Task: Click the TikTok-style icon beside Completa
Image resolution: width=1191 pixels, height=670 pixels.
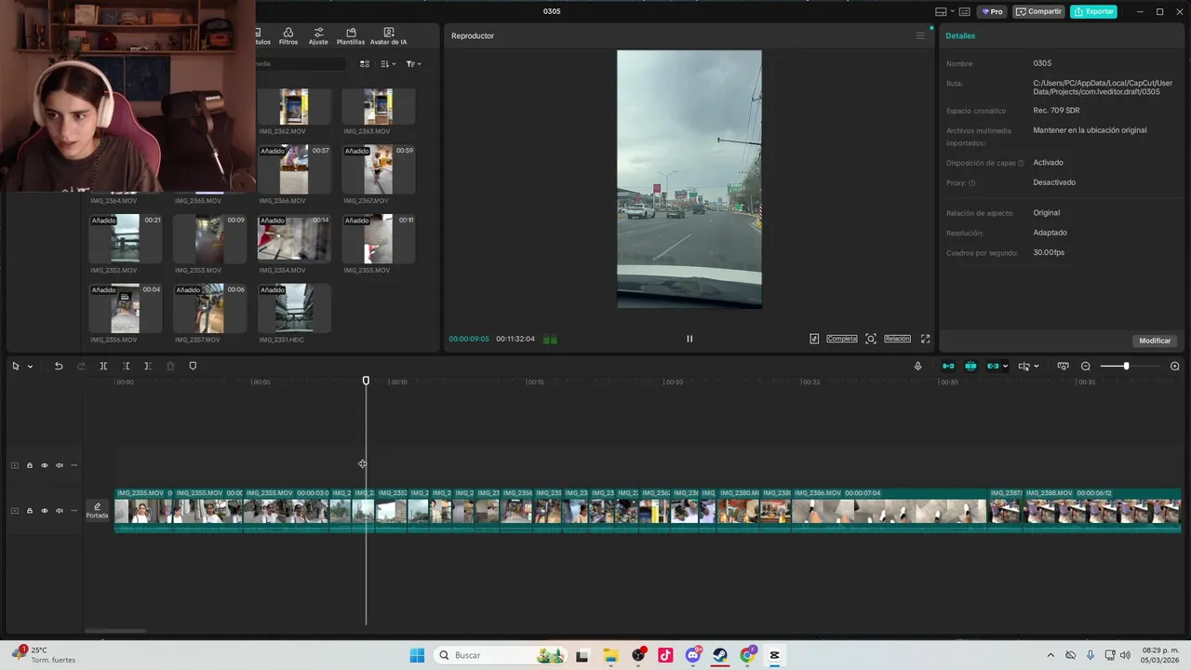Action: (814, 339)
